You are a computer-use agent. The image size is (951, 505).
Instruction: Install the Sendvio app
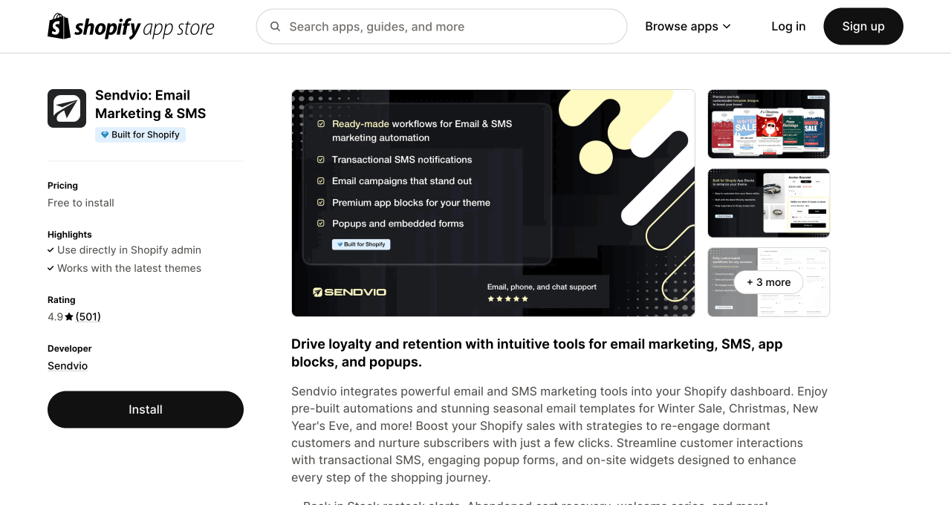(146, 409)
